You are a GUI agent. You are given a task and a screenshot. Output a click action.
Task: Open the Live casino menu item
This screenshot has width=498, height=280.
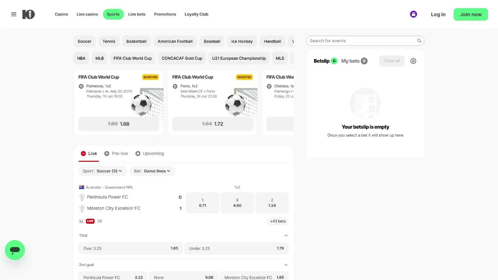pyautogui.click(x=87, y=14)
